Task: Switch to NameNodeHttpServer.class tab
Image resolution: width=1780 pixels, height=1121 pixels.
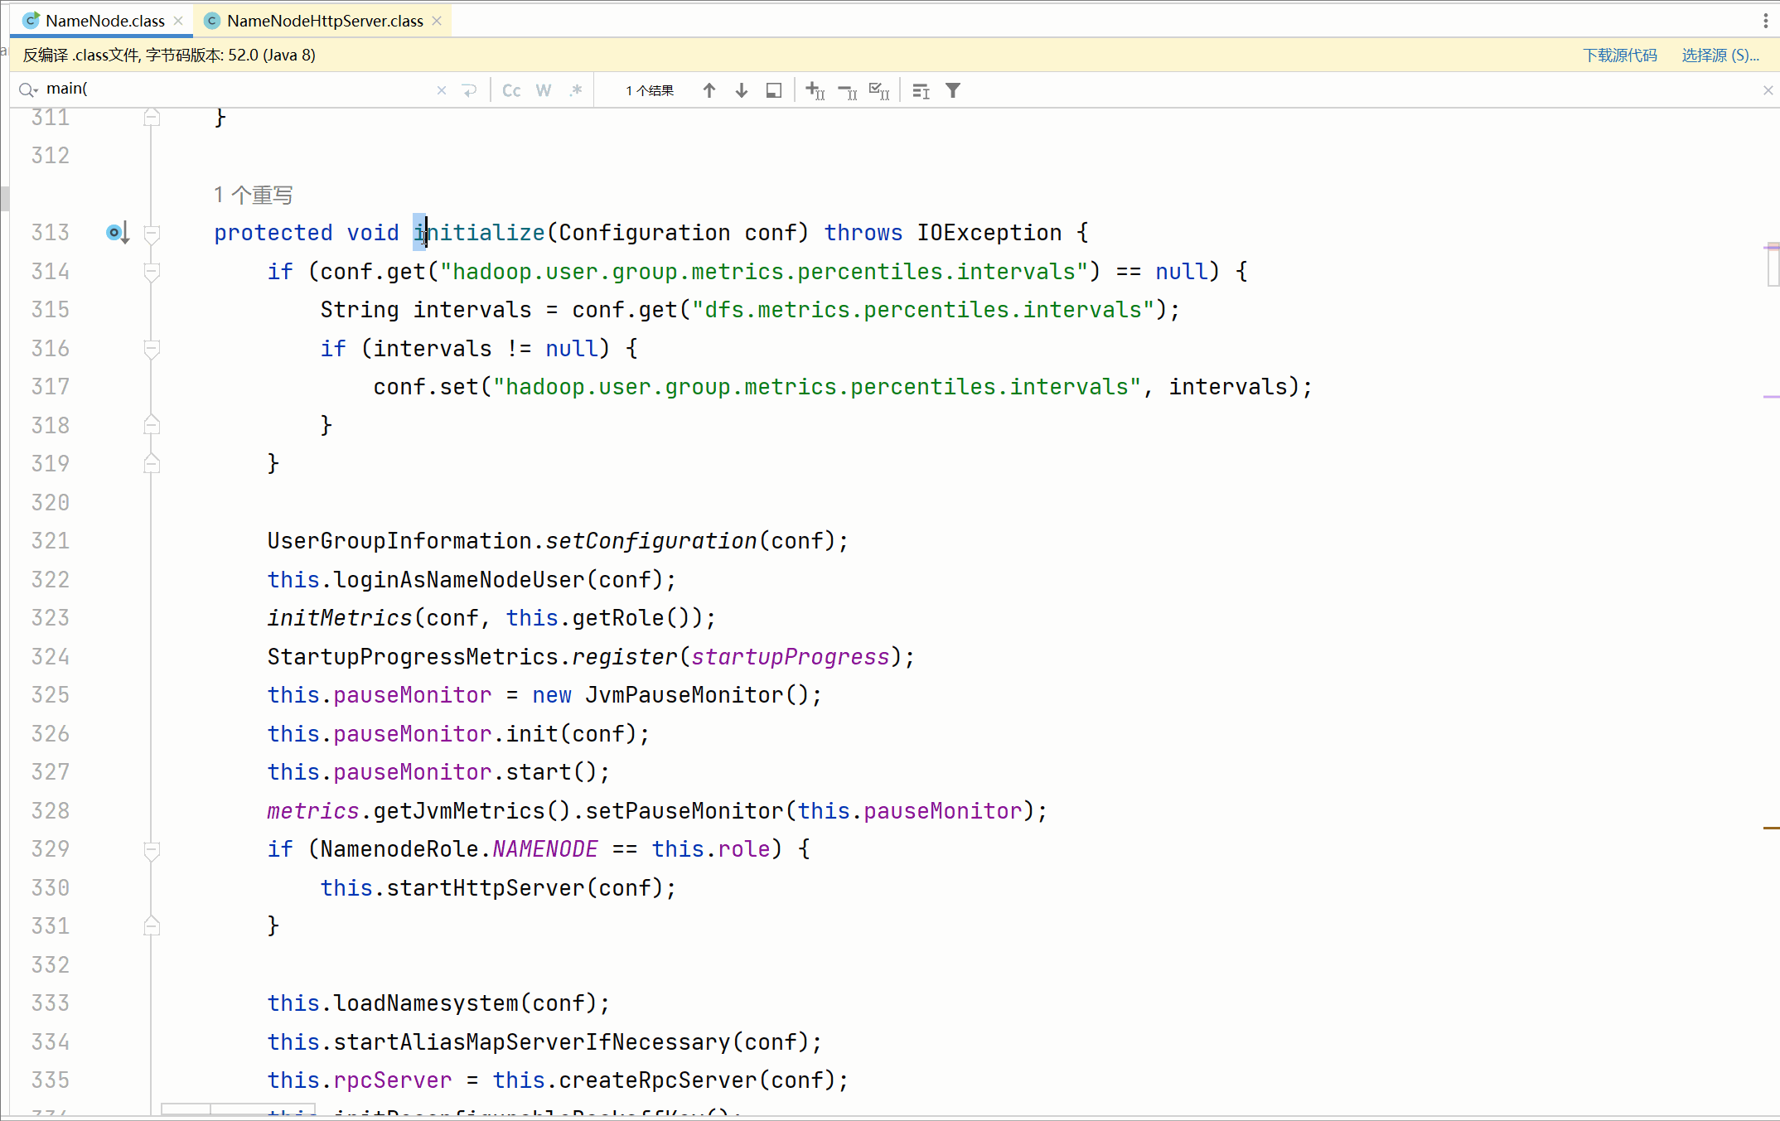Action: click(324, 21)
